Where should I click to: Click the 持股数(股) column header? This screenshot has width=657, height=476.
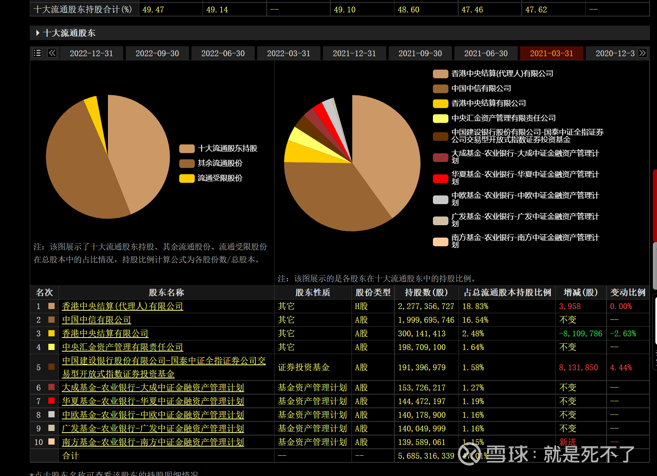pyautogui.click(x=426, y=293)
